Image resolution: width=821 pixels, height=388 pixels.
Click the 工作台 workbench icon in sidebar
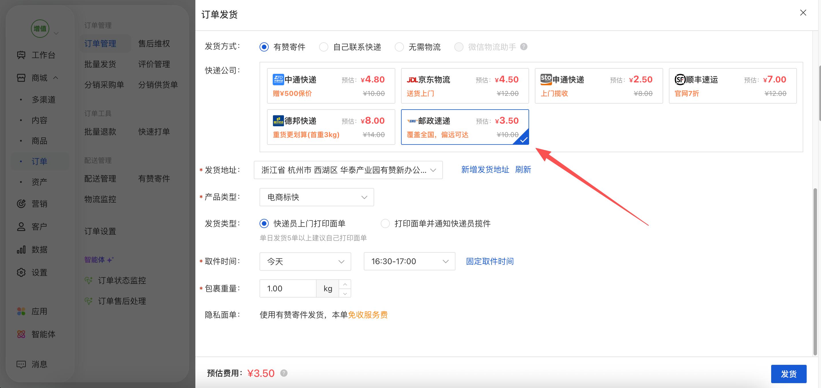coord(21,55)
